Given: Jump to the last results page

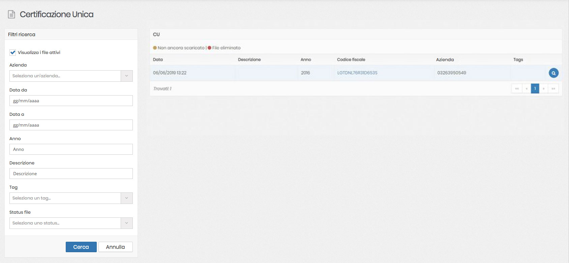Looking at the screenshot, I should [553, 88].
